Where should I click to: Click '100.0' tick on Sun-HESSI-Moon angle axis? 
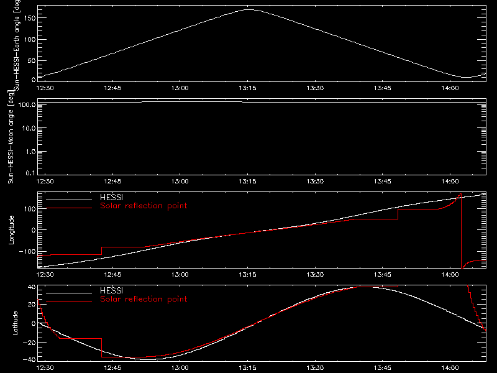[x=27, y=104]
